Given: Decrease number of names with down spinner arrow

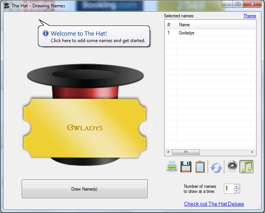Looking at the screenshot, I should tap(237, 191).
